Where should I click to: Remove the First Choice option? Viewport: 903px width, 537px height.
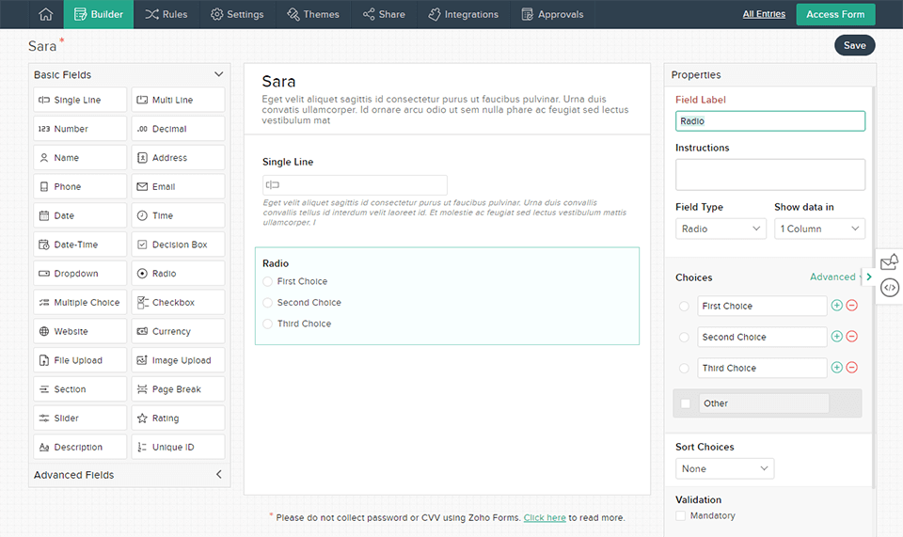coord(852,306)
